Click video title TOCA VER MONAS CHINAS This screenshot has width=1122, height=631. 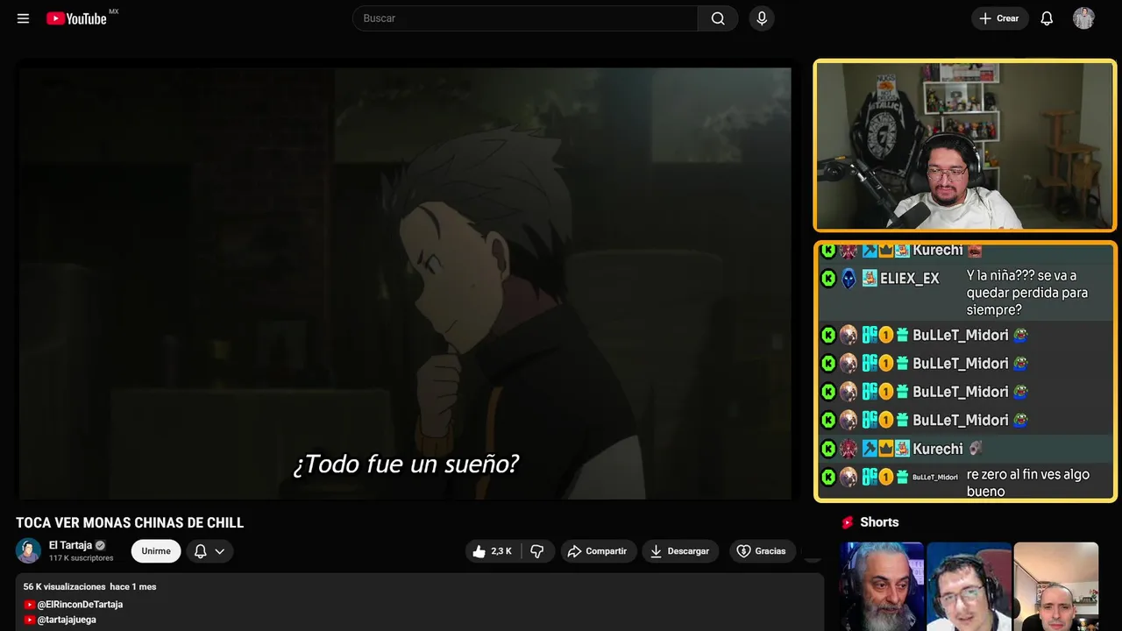click(130, 522)
